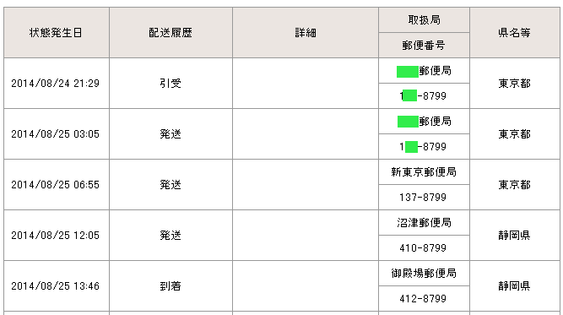Viewport: 563px width, 315px height.
Task: Click the 県名等 column header
Action: [x=515, y=33]
